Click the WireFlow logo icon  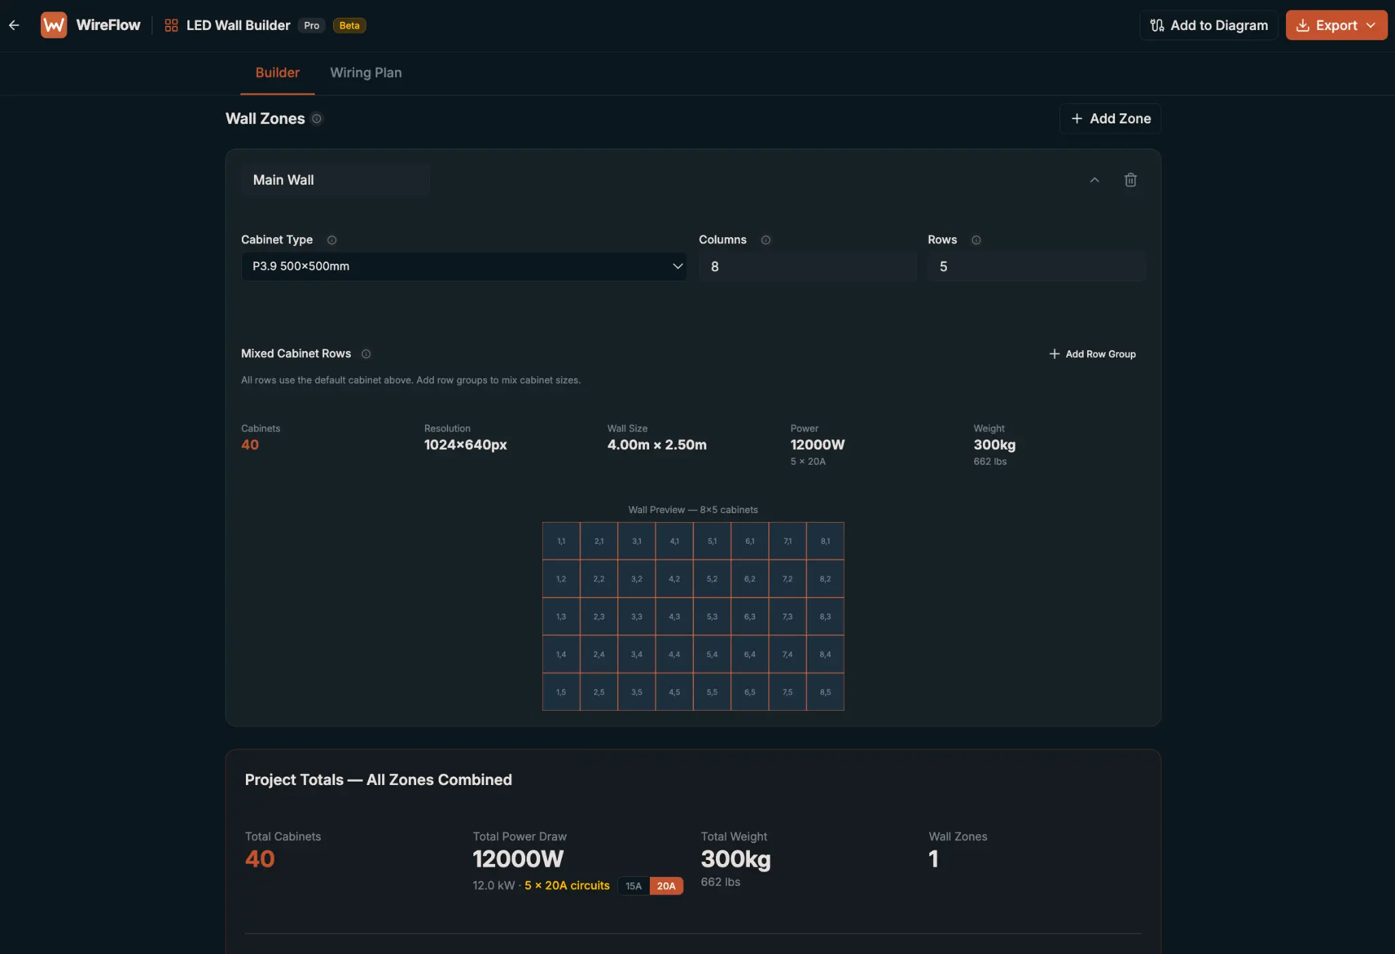[54, 25]
